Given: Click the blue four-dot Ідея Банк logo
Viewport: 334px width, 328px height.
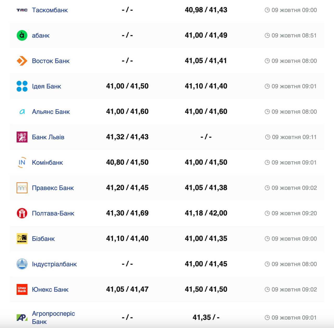Looking at the screenshot, I should [22, 86].
